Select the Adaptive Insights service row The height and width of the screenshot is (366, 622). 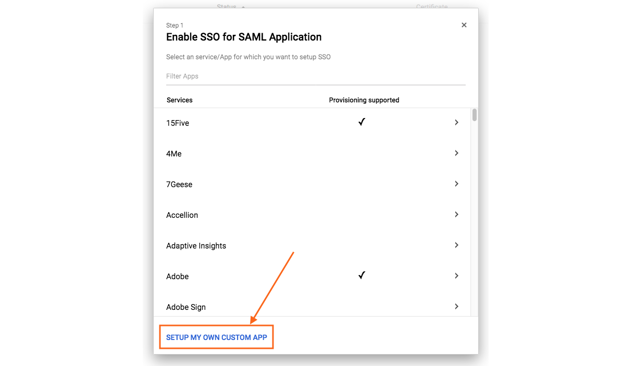(260, 245)
